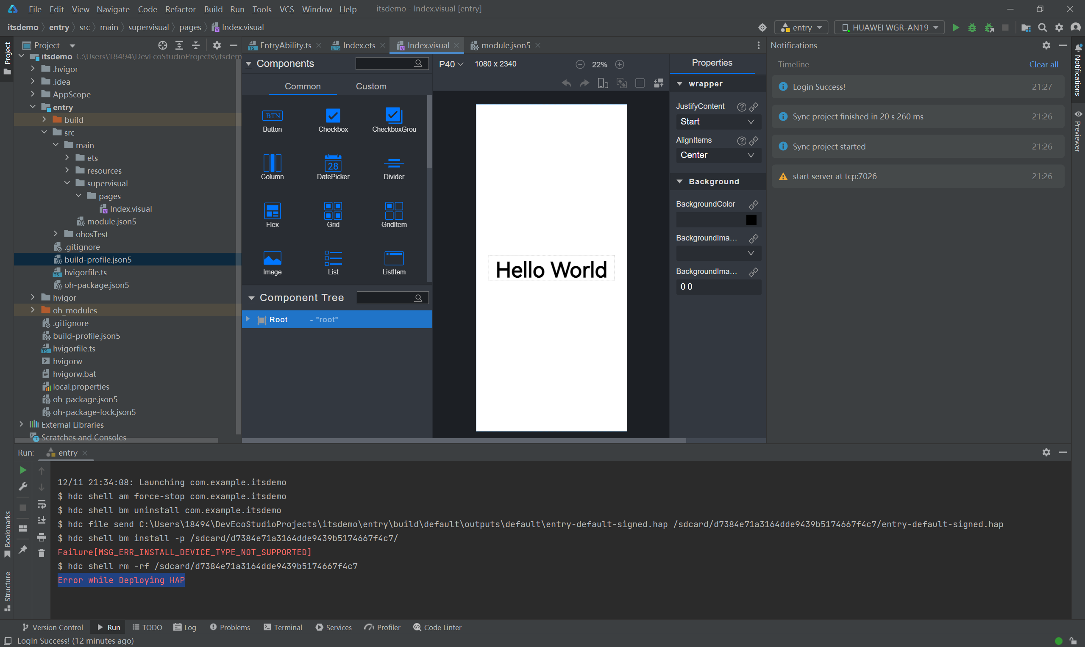Screen dimensions: 1085x647
Task: Open the JustifyContent Start dropdown
Action: tap(718, 122)
